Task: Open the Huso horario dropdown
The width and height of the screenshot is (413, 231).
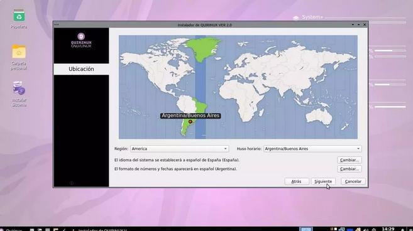Action: coord(312,149)
